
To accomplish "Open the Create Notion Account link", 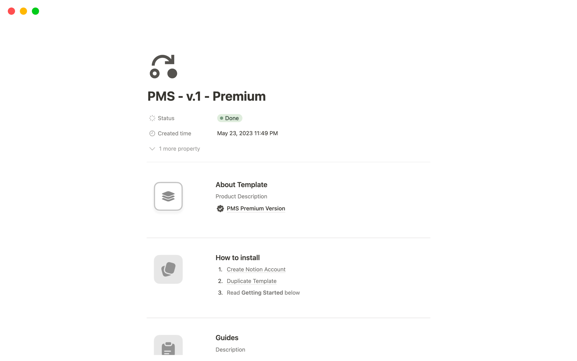I will click(256, 269).
